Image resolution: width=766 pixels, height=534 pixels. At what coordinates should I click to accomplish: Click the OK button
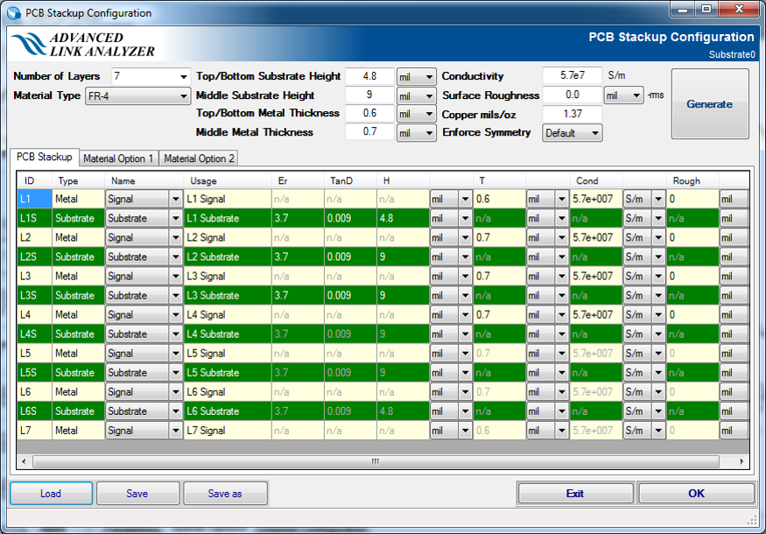(x=696, y=494)
